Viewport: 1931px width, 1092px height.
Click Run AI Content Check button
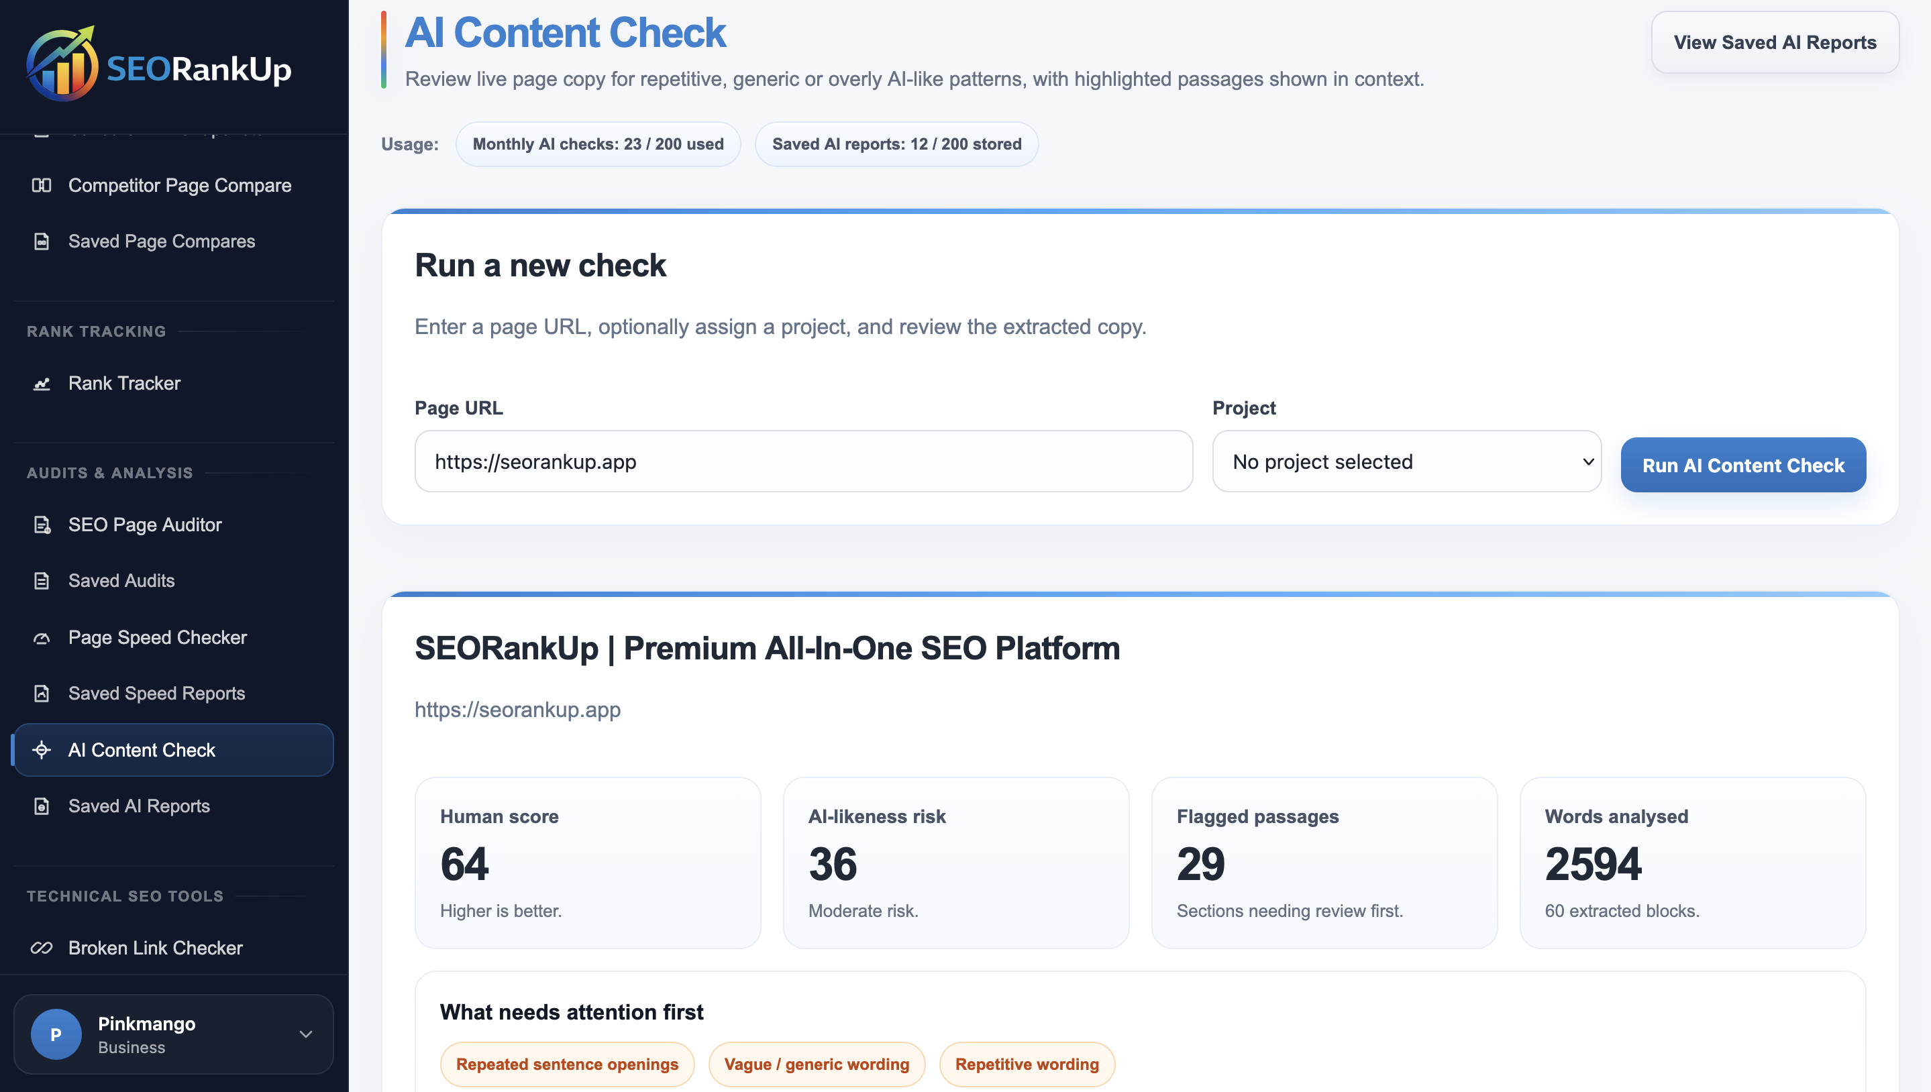[1742, 465]
